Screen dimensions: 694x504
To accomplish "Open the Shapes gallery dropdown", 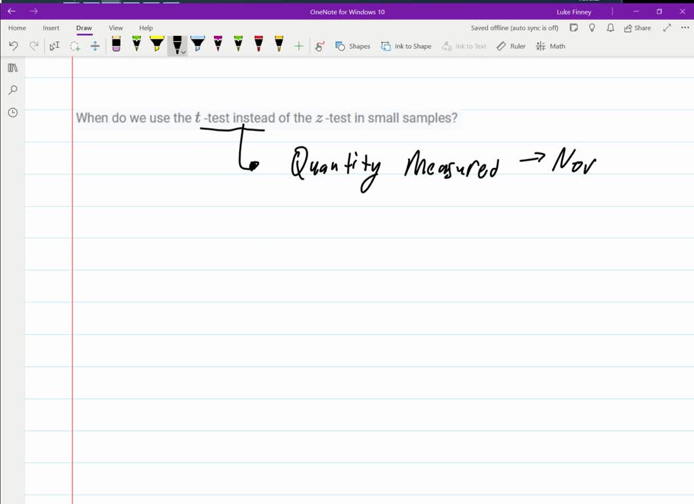I will pyautogui.click(x=352, y=46).
